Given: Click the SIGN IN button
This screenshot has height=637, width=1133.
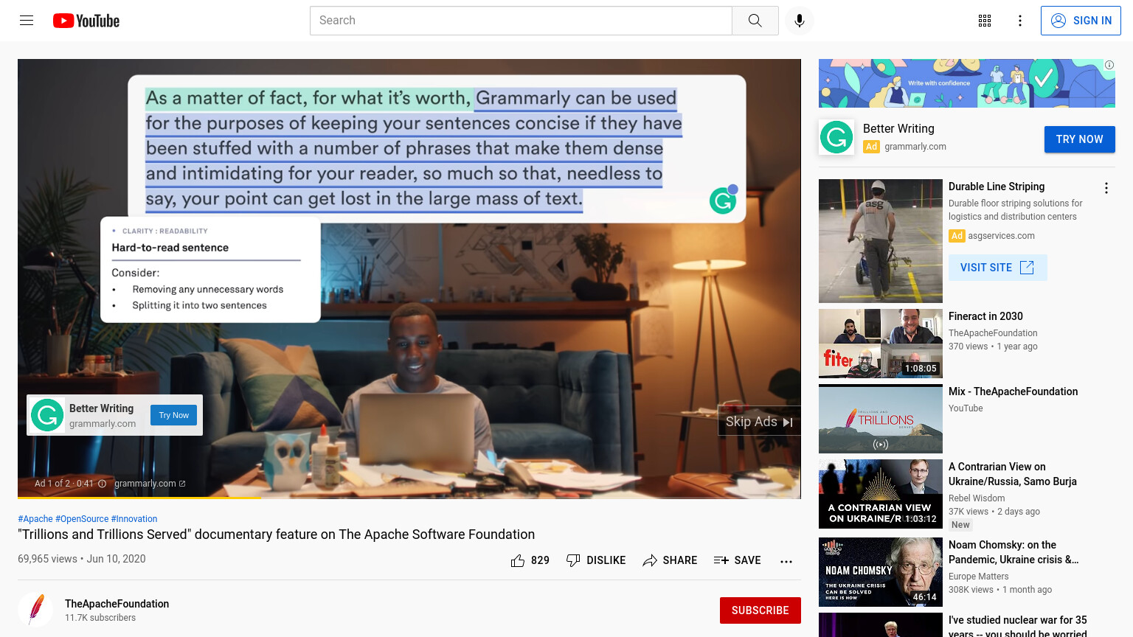Looking at the screenshot, I should (1081, 21).
